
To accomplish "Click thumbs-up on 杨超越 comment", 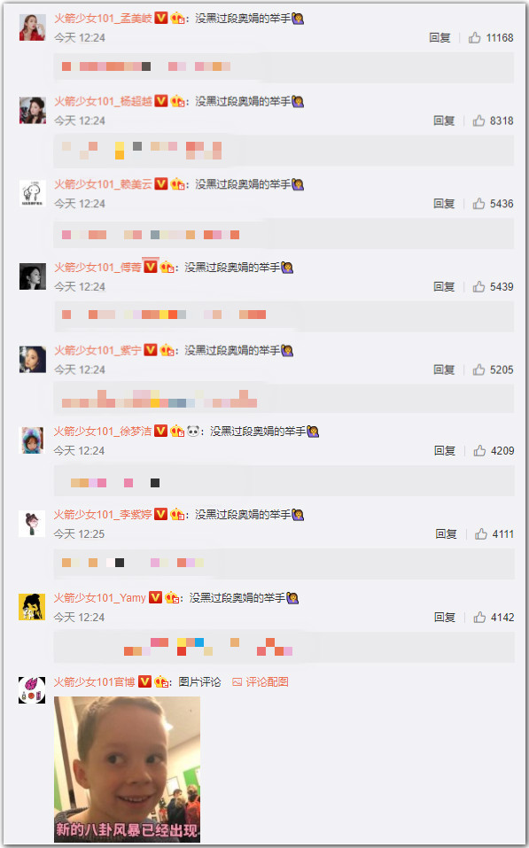I will pyautogui.click(x=478, y=120).
